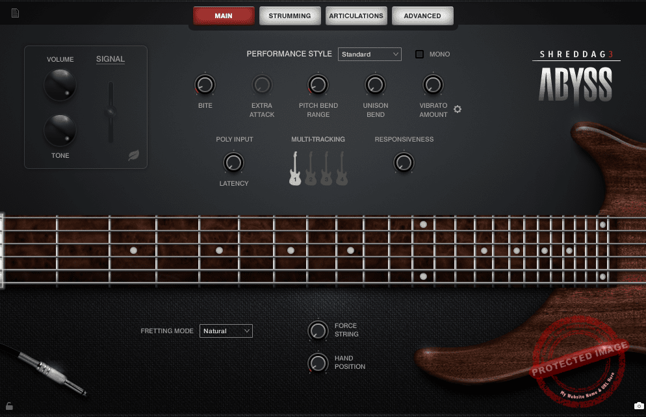
Task: Click the Unison Bend knob
Action: [376, 85]
